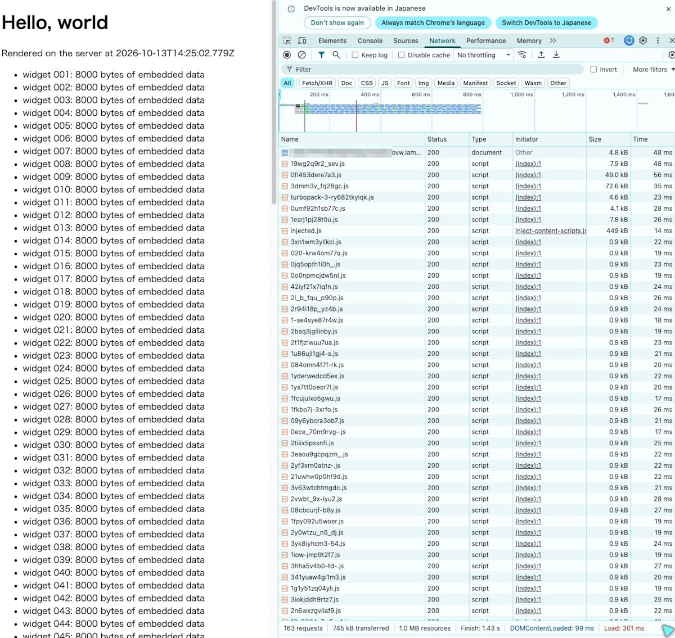Open the Network tab
The height and width of the screenshot is (638, 675).
point(443,40)
